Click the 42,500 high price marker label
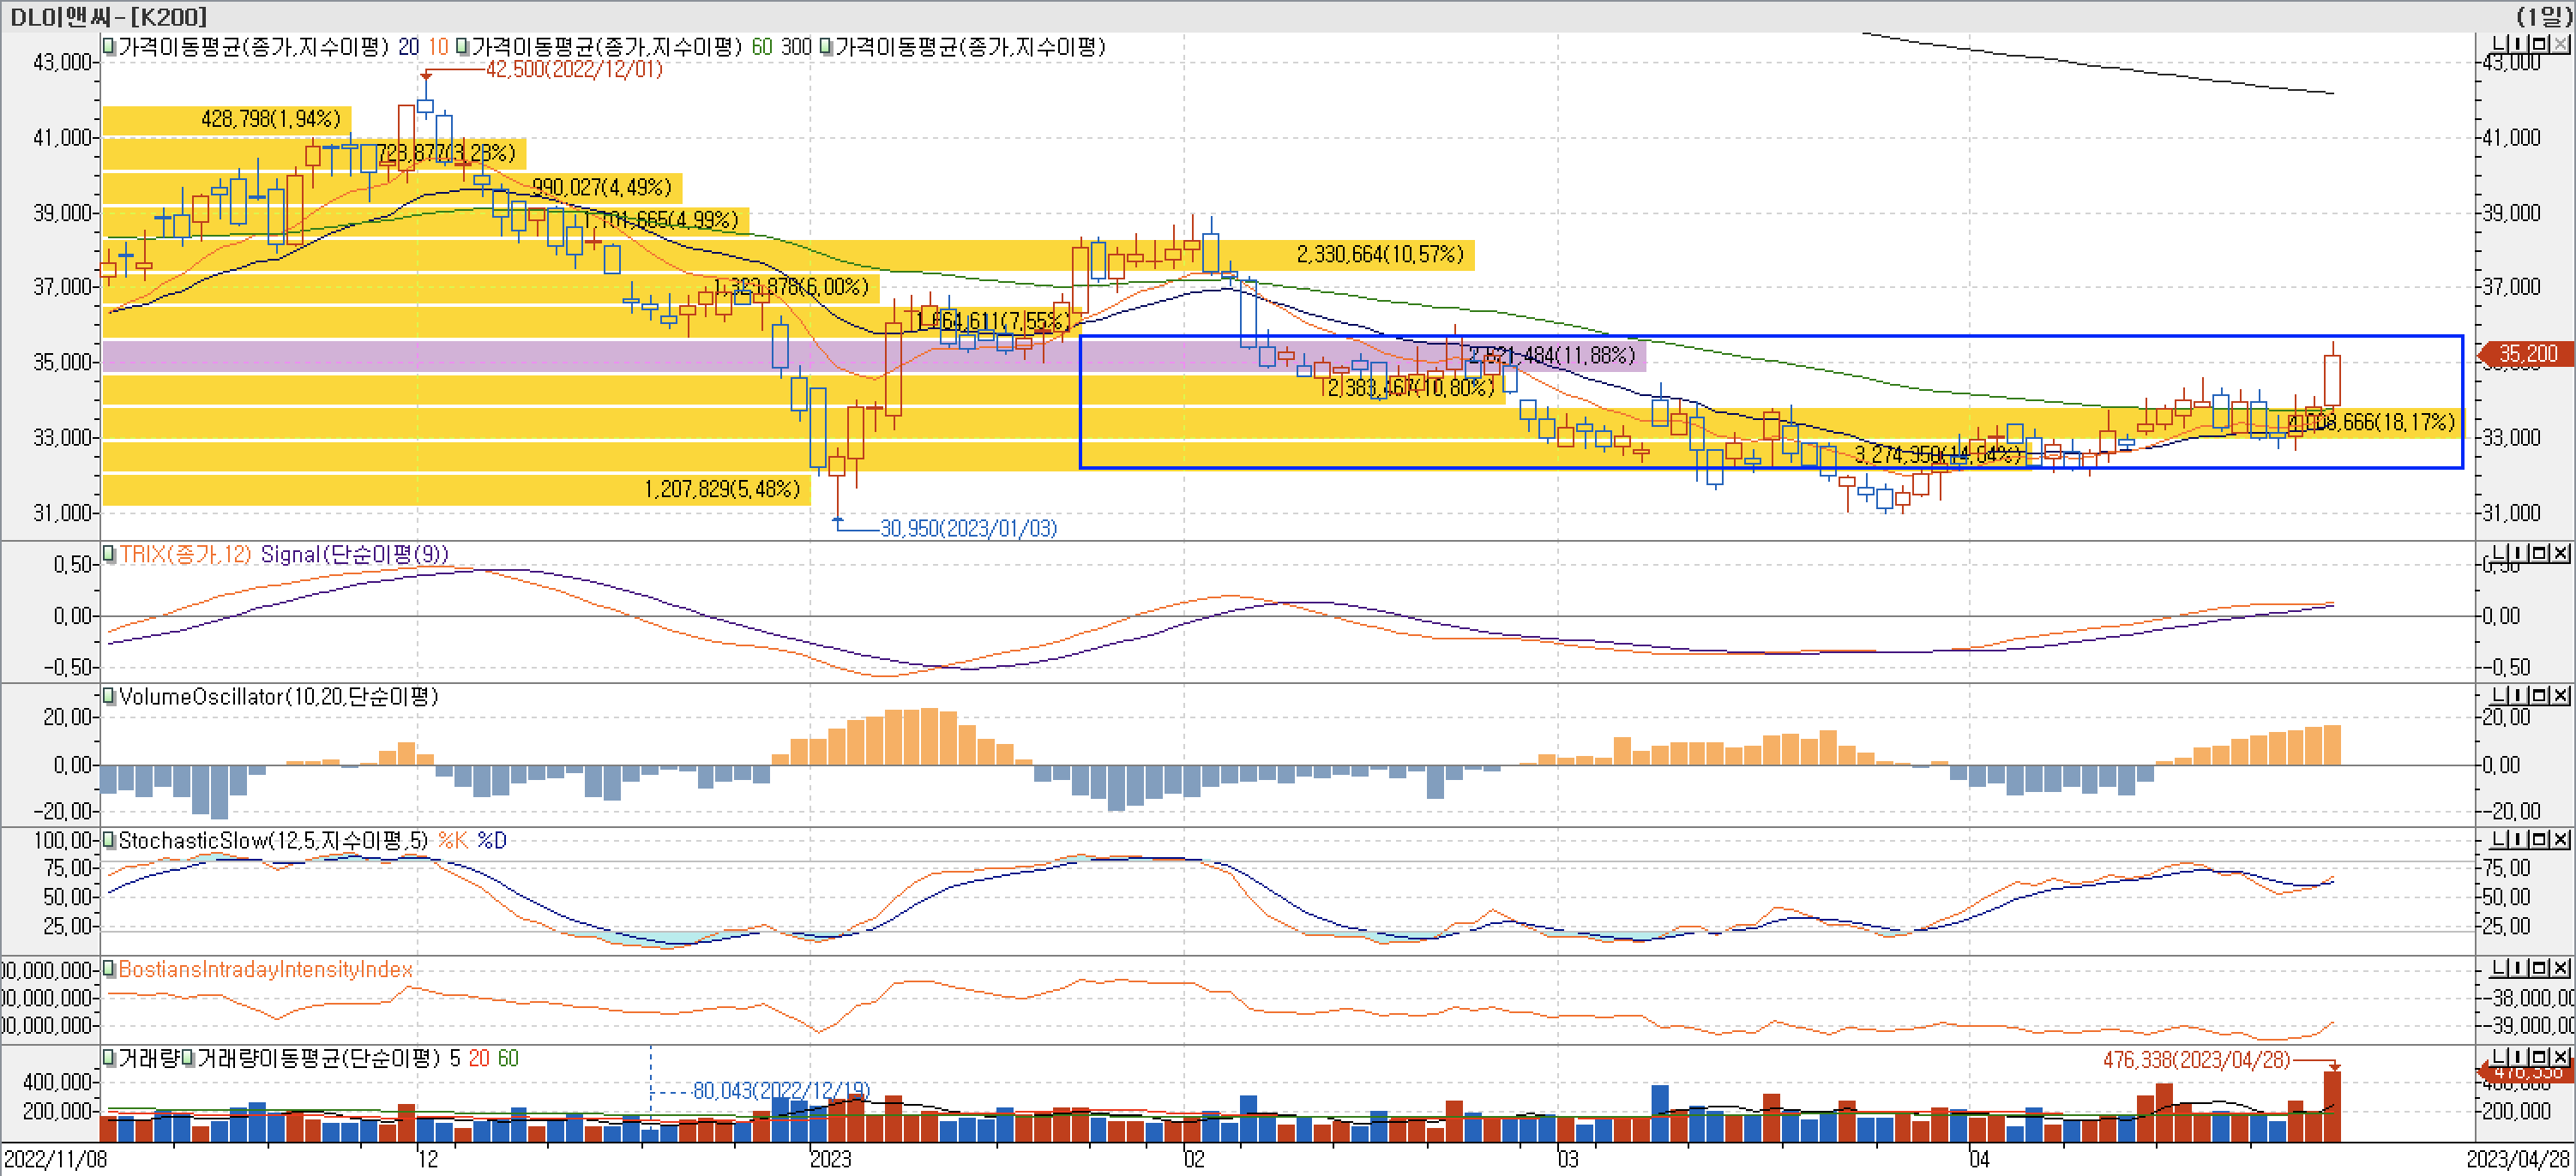 pos(574,69)
